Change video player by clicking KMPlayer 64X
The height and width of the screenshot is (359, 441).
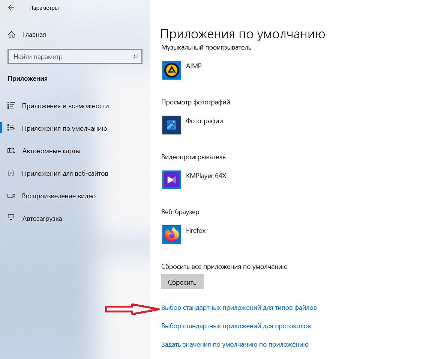click(x=206, y=176)
